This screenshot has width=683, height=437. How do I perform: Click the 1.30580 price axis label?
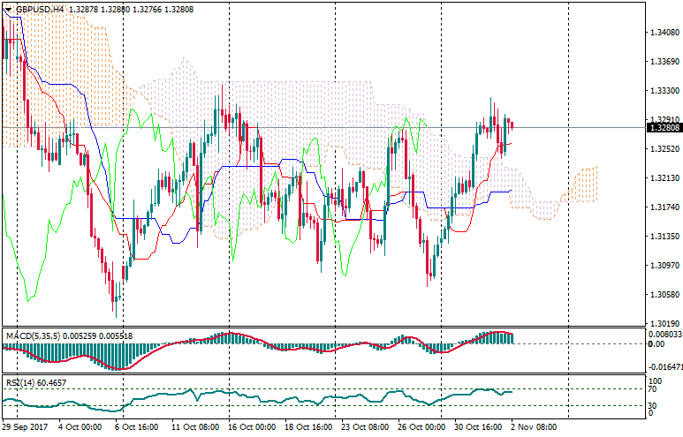[663, 295]
